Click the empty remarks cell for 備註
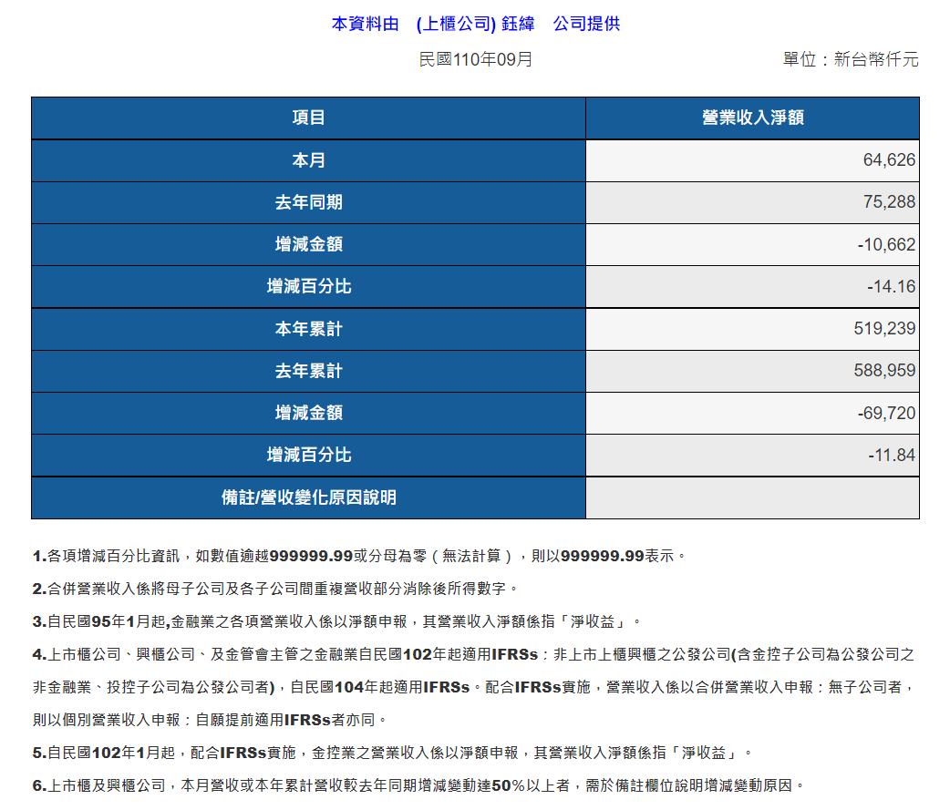The image size is (950, 810). click(x=752, y=497)
